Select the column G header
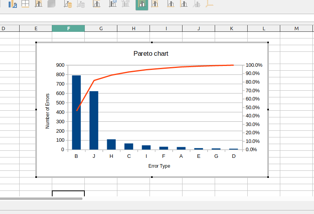 tap(101, 28)
